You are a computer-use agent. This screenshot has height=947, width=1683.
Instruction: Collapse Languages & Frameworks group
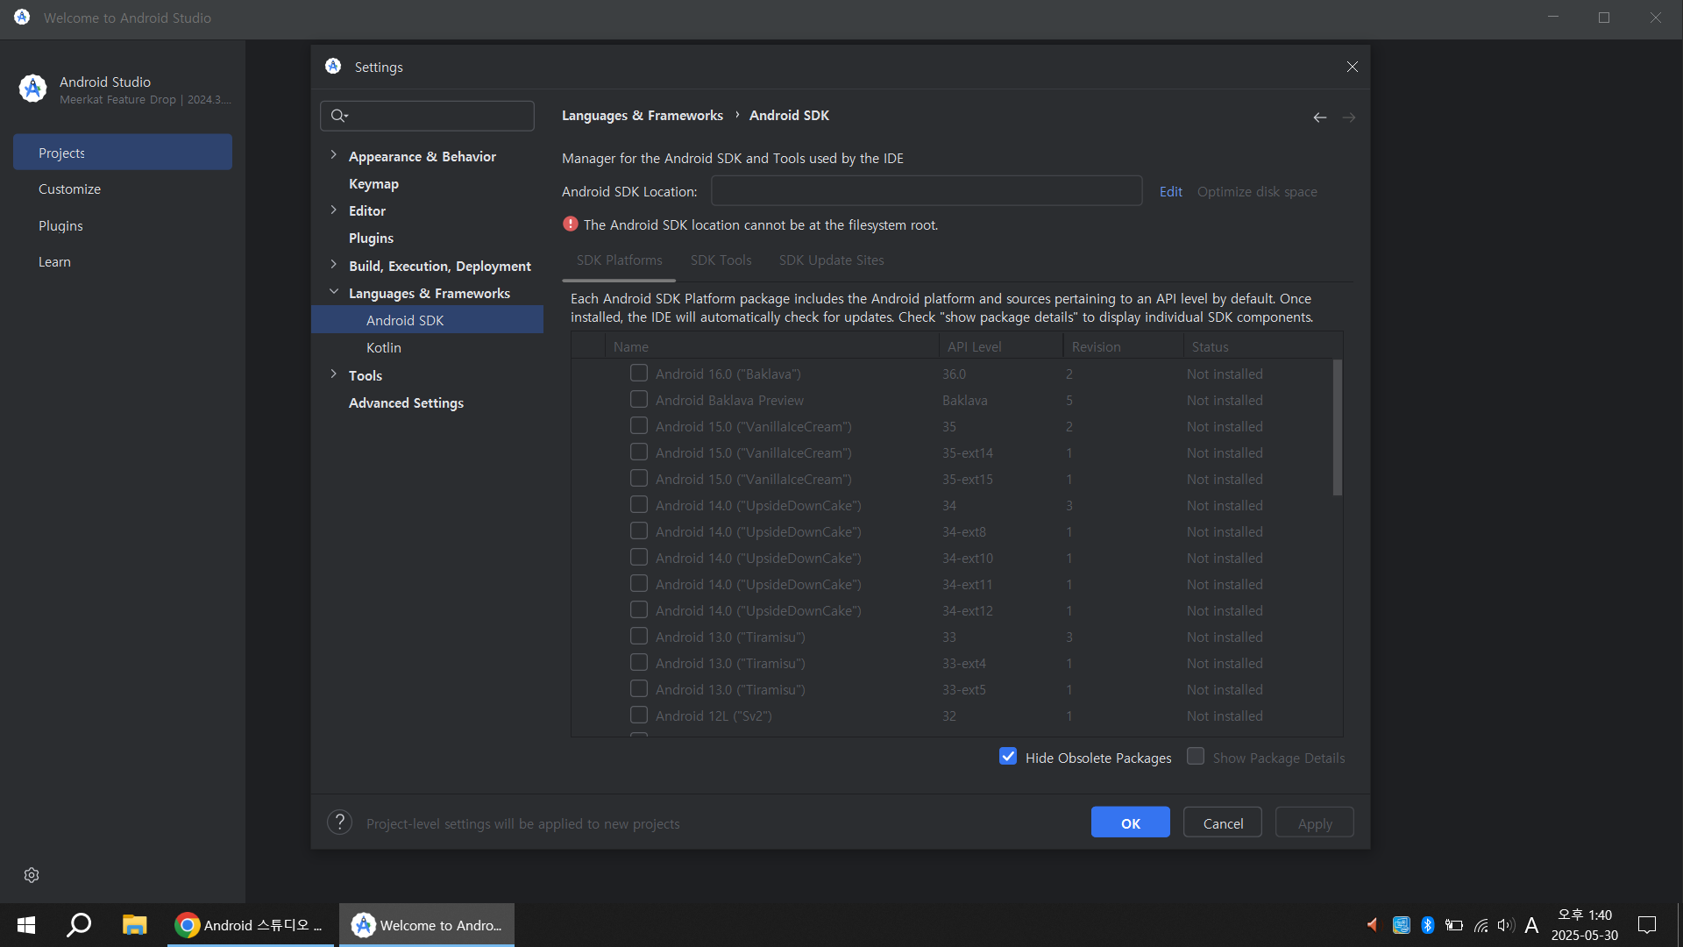[x=333, y=292]
